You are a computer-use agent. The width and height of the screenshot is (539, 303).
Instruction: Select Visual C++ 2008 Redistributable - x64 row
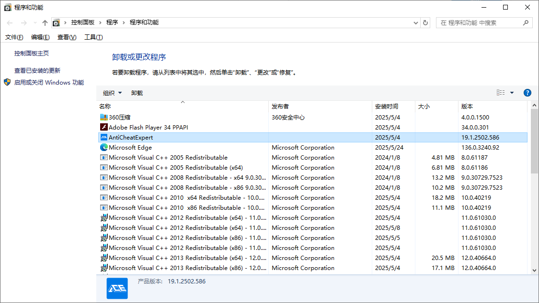coord(312,178)
